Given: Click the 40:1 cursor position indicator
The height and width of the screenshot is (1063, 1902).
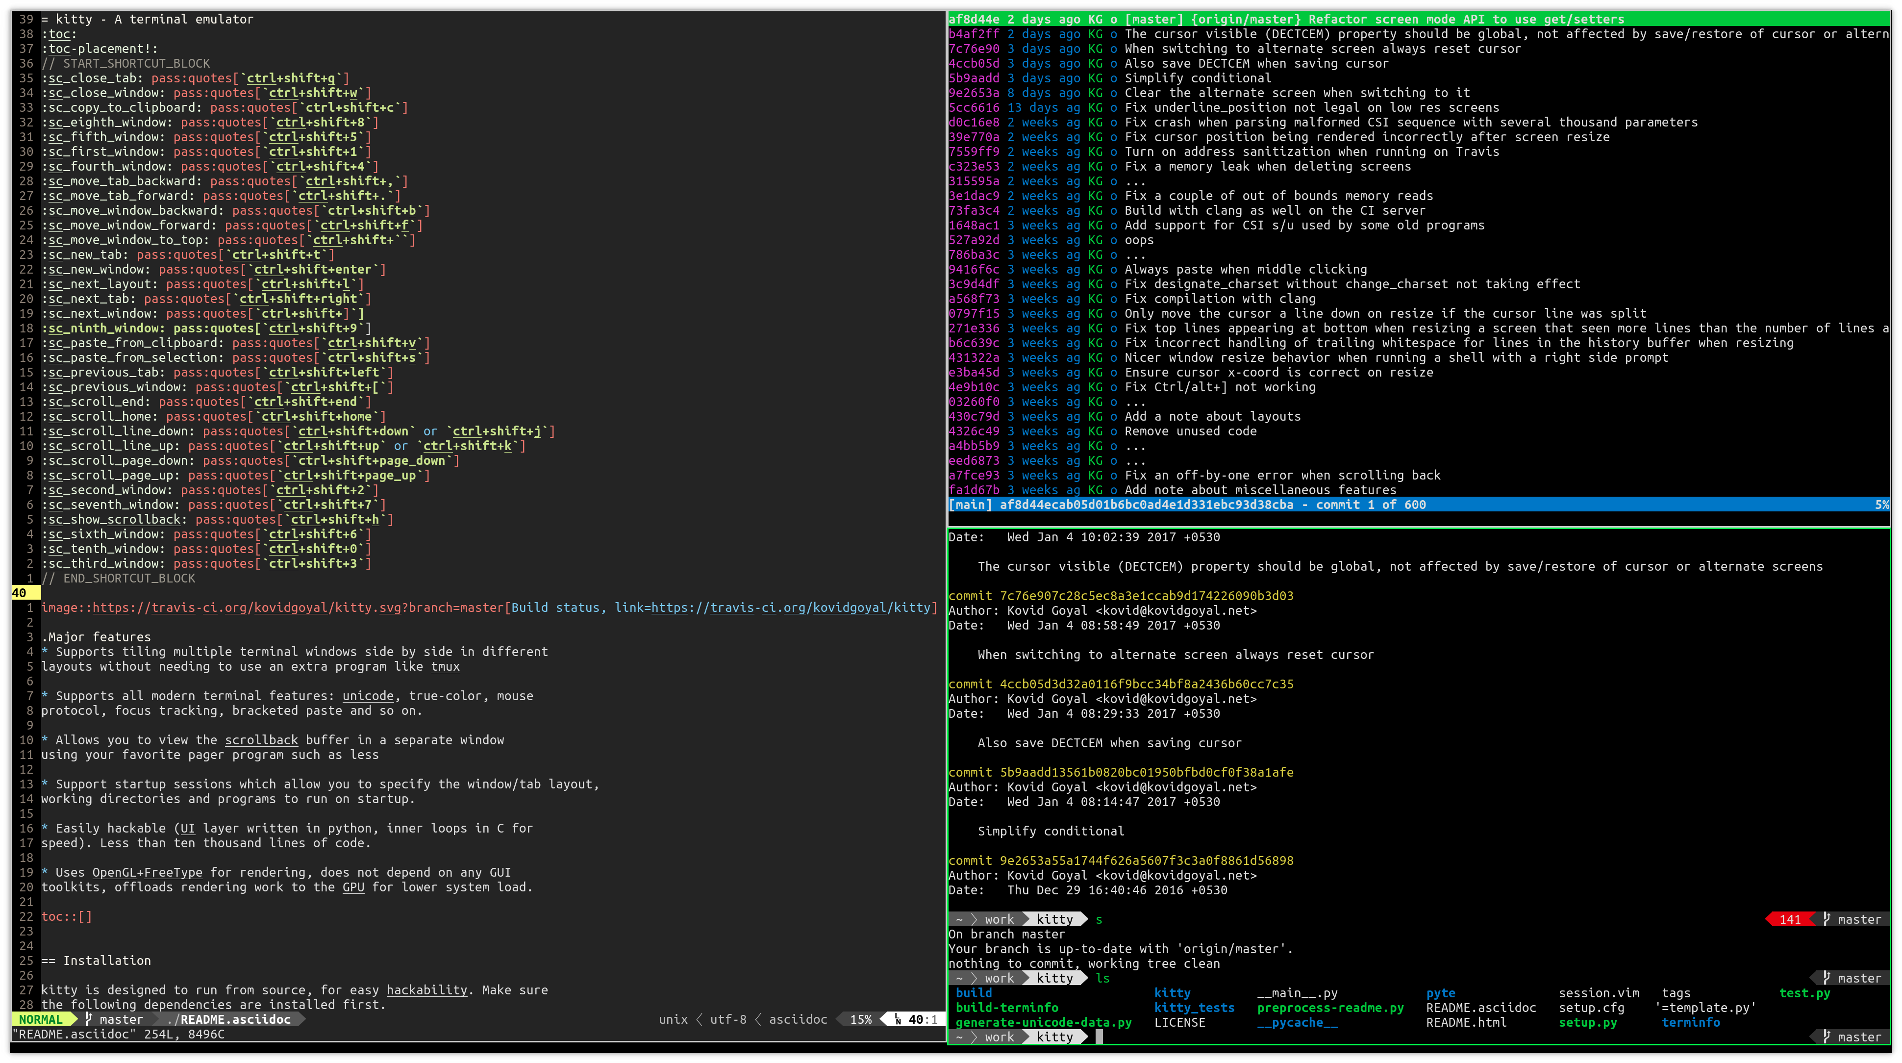Looking at the screenshot, I should click(x=918, y=1019).
